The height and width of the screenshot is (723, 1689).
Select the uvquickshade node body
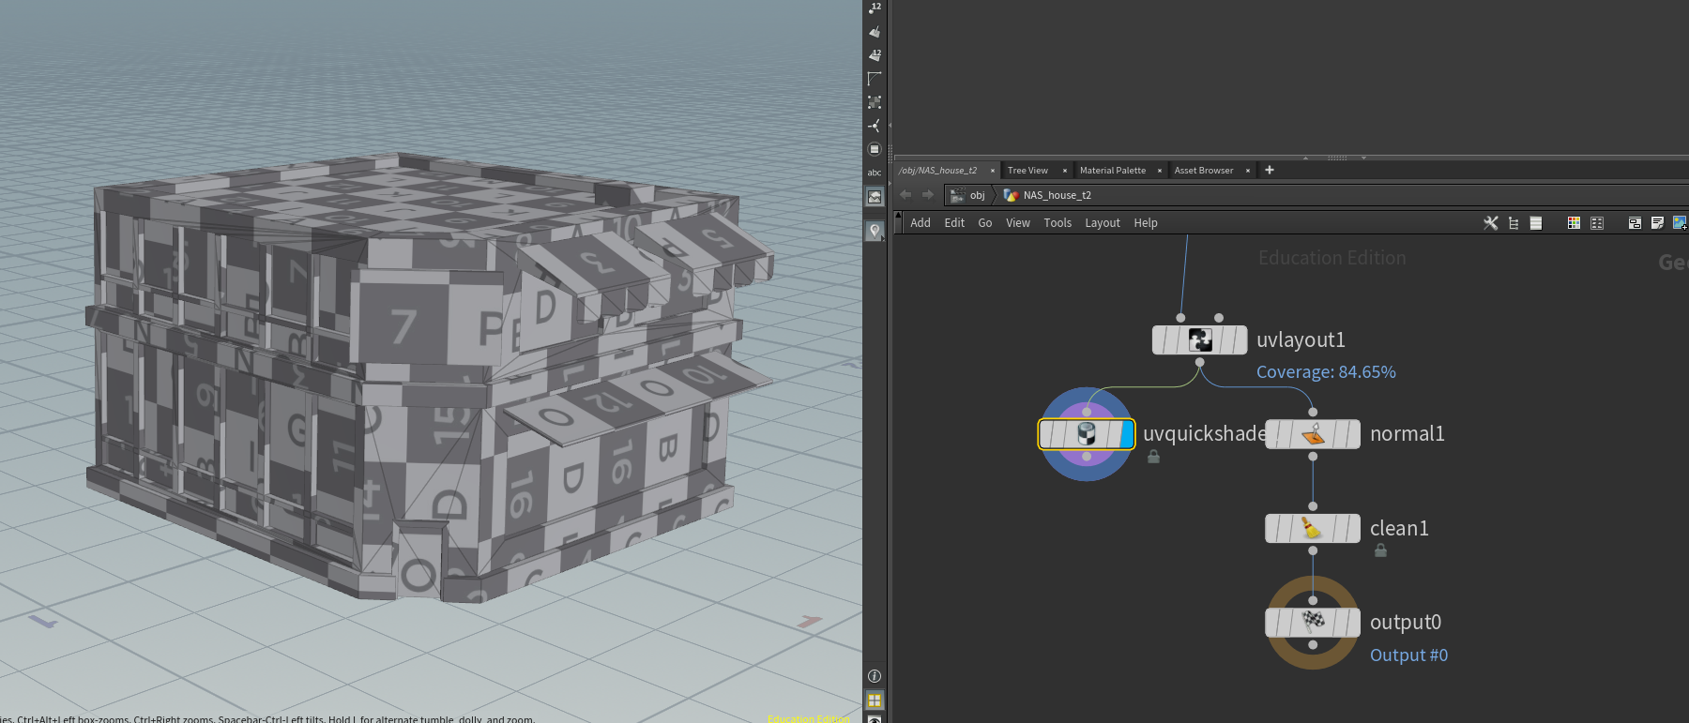point(1086,434)
